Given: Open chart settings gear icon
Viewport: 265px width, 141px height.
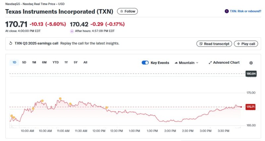Looking at the screenshot, I should click(251, 63).
